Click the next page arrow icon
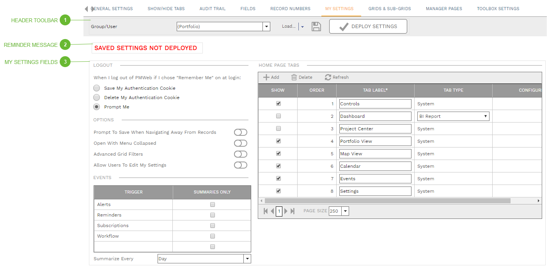Screen dimensions: 548x270 [x=286, y=211]
